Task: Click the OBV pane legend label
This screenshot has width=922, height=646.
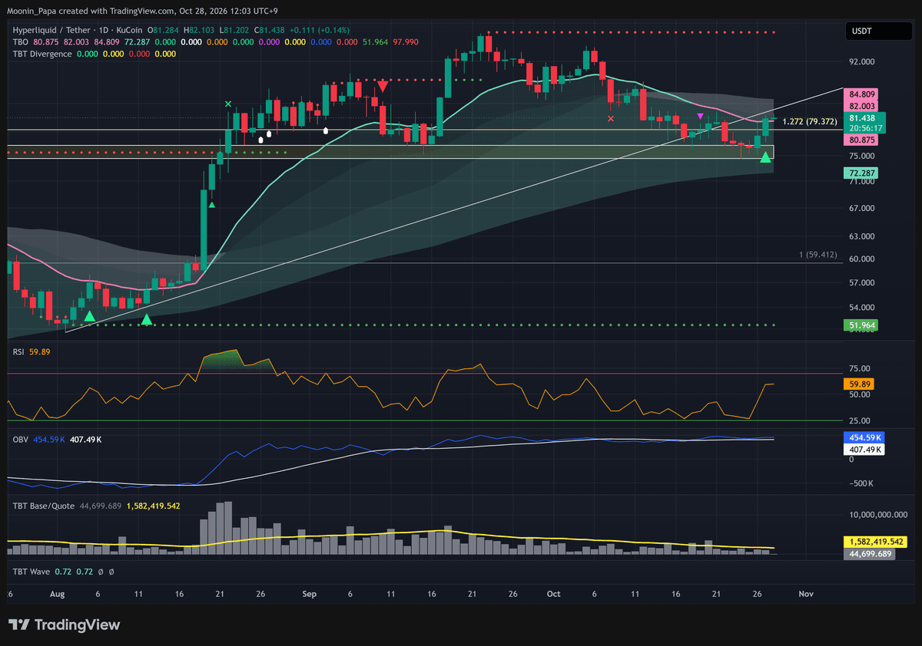Action: tap(21, 440)
